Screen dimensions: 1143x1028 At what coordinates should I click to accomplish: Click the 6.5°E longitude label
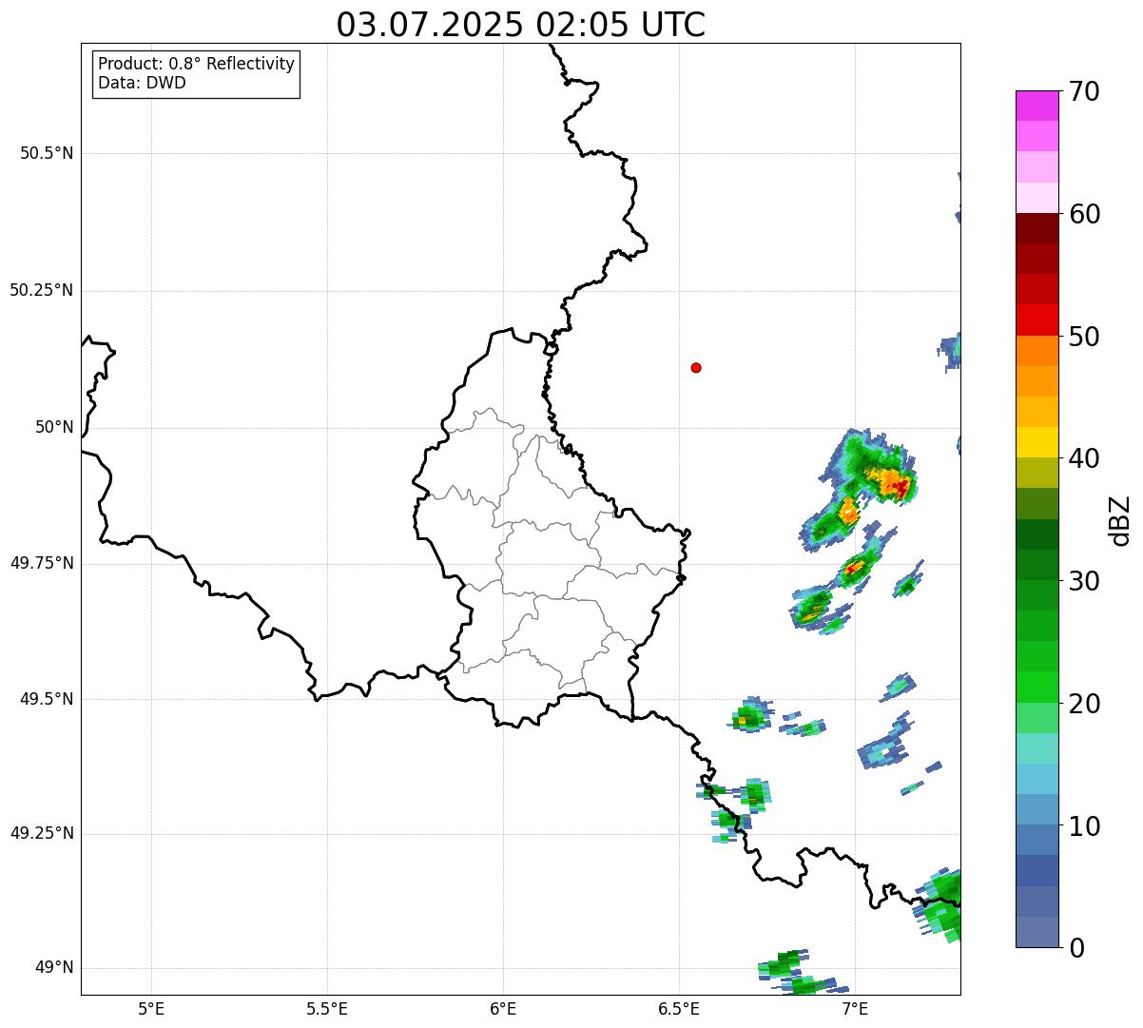coord(679,1008)
